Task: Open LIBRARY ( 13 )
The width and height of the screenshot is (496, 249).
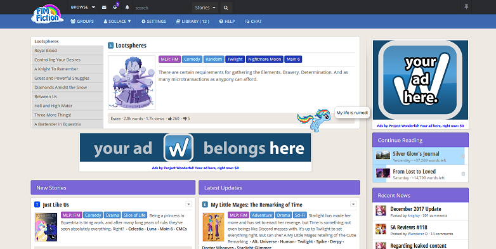Action: click(193, 21)
